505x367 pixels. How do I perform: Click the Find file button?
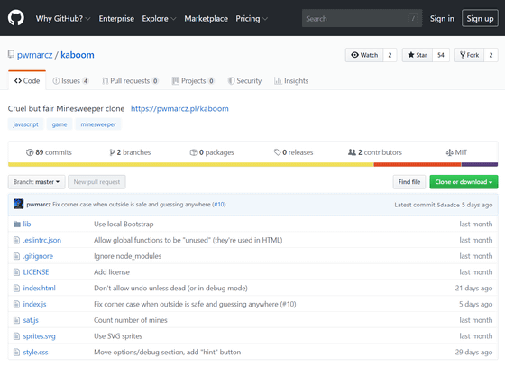tap(409, 182)
